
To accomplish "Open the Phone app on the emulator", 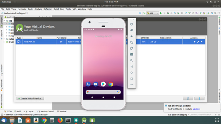I will (x=88, y=84).
